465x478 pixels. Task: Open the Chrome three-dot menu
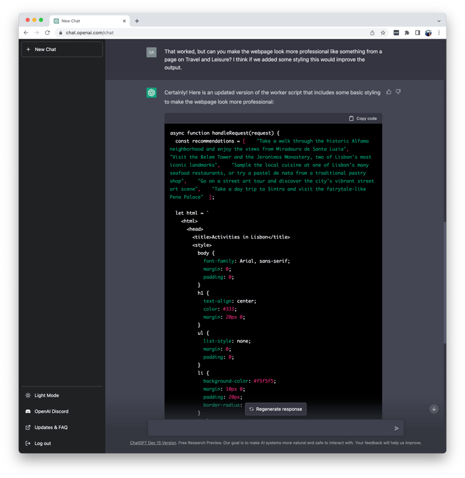439,33
